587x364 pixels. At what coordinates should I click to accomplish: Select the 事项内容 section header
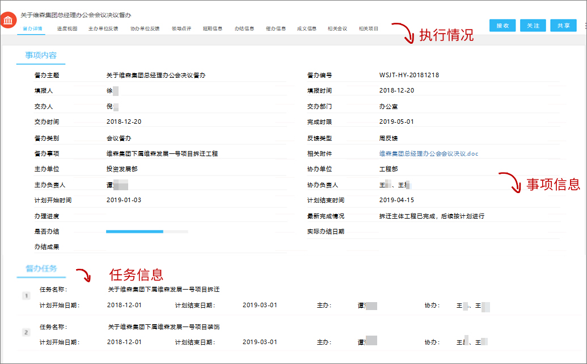(41, 56)
